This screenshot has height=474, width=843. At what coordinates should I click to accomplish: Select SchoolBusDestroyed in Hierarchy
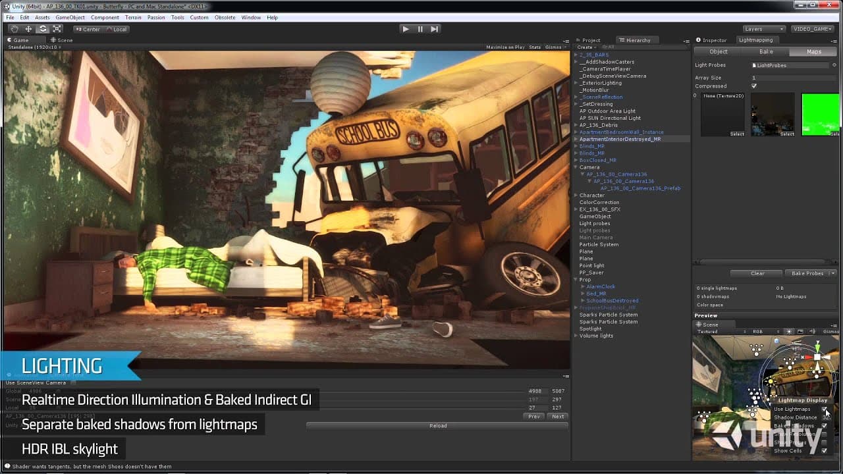[612, 301]
